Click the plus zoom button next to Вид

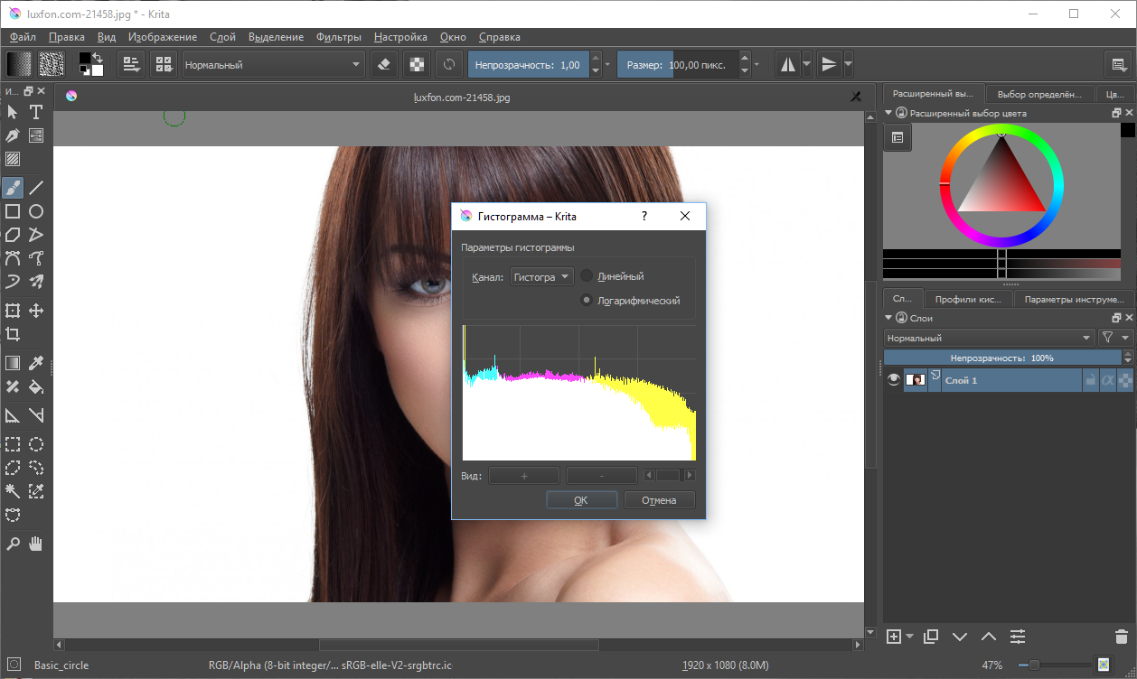[524, 475]
